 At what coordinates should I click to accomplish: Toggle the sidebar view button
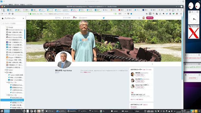[150, 14]
